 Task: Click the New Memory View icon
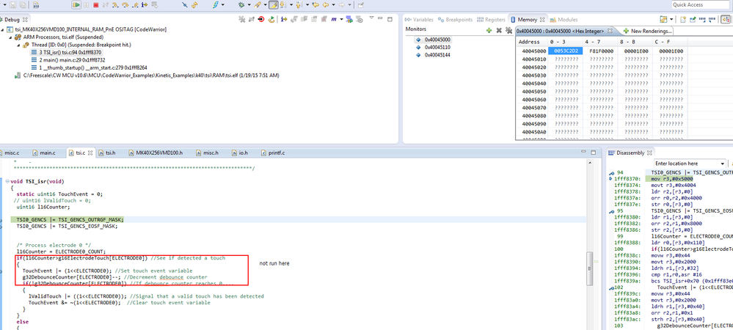point(683,19)
